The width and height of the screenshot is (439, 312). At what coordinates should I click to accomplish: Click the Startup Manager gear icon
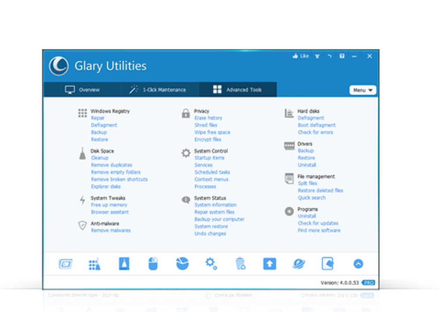coord(211,263)
